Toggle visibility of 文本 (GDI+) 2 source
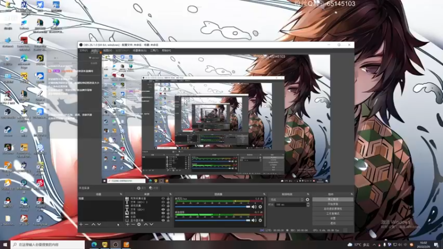This screenshot has height=249, width=443. coord(163,202)
